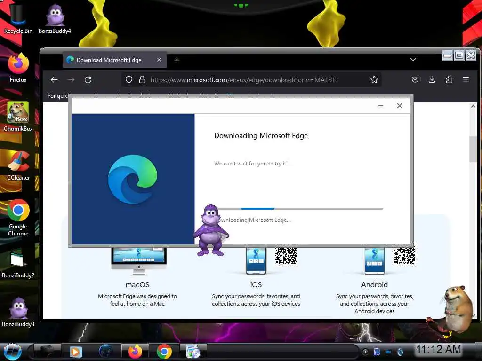Open the ChomikBox desktop icon
482x361 pixels.
click(18, 117)
